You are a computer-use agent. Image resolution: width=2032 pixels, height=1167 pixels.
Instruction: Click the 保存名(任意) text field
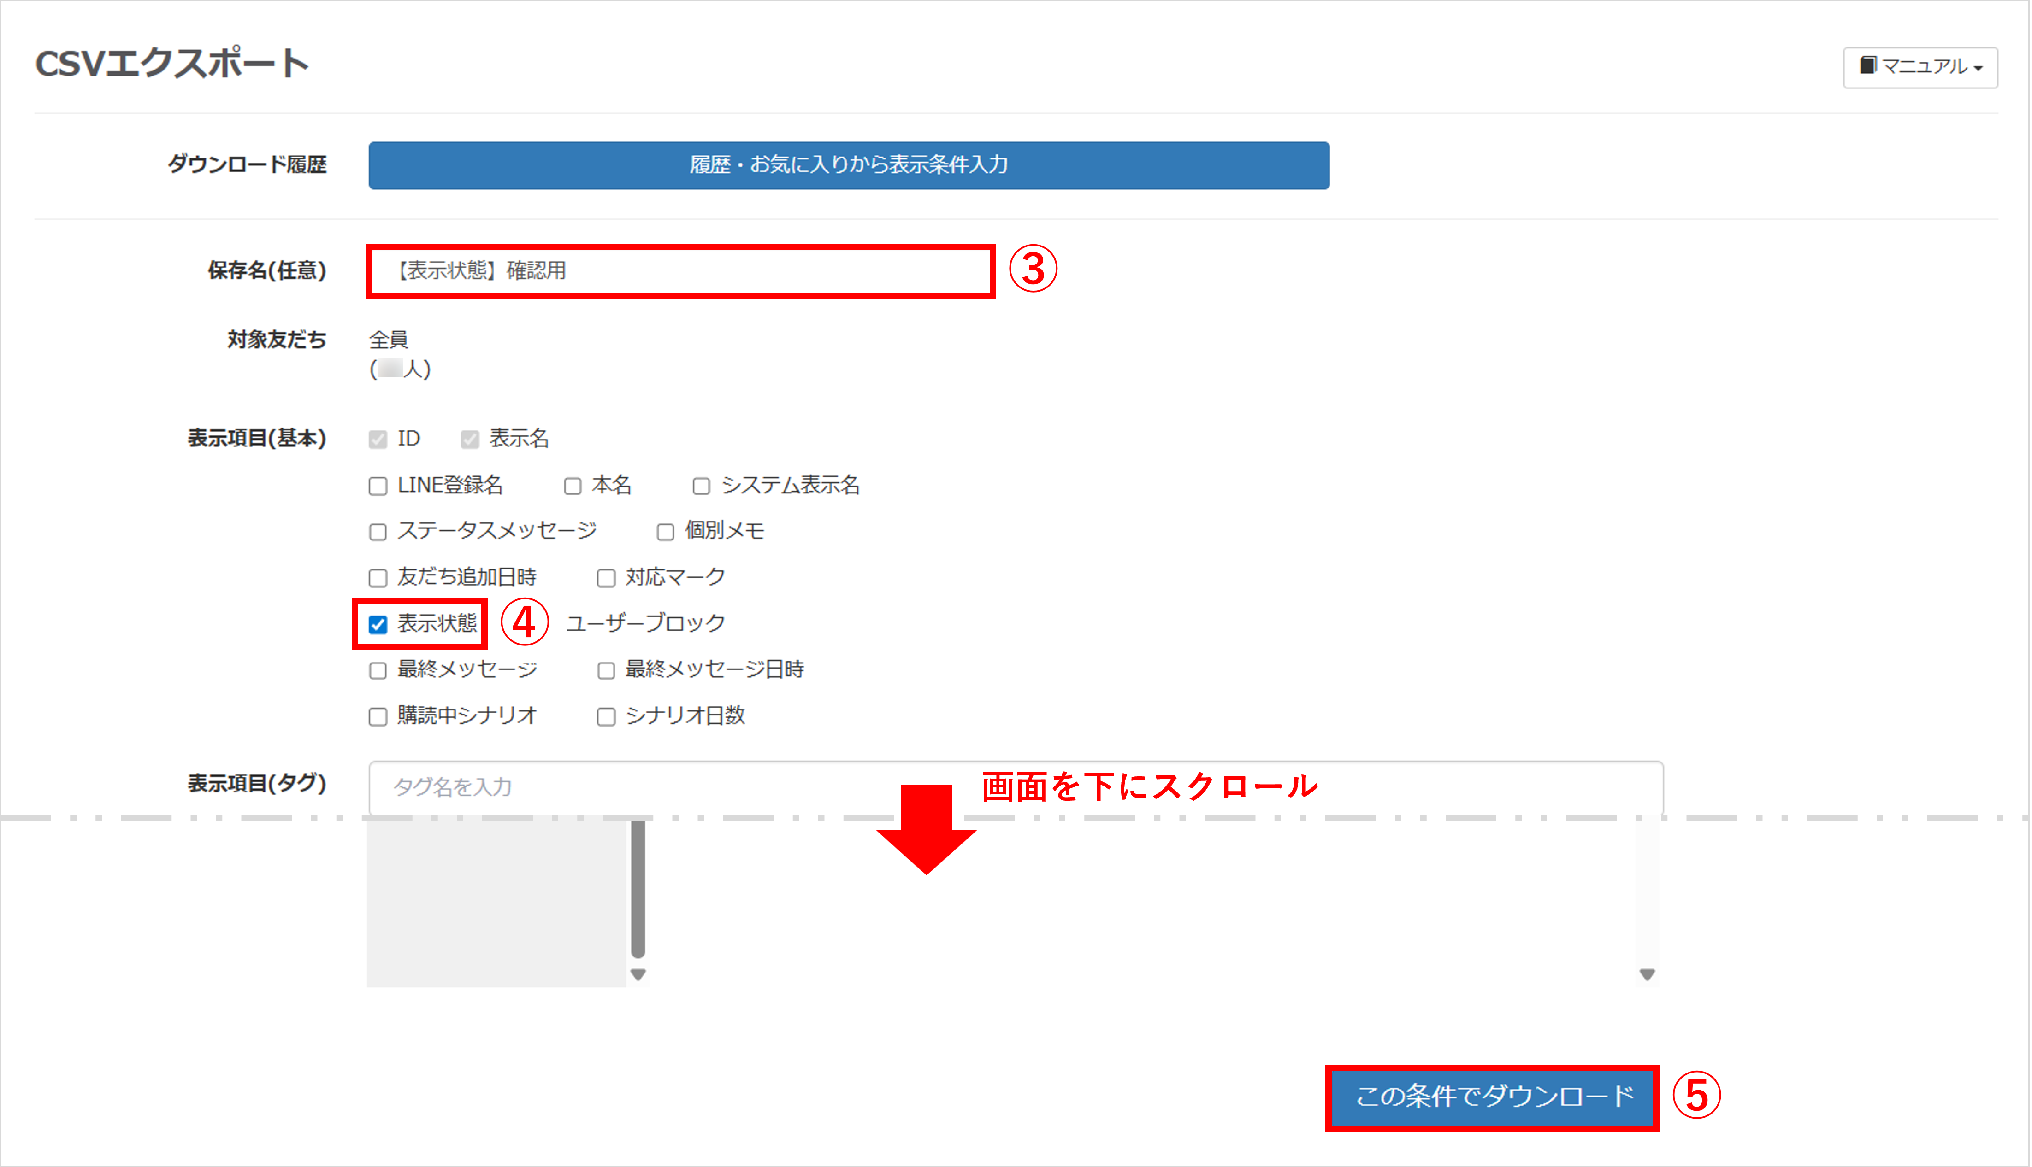point(680,271)
